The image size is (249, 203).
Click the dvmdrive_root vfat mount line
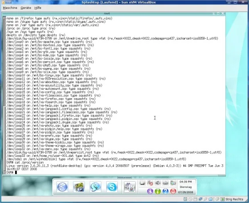tap(112, 39)
